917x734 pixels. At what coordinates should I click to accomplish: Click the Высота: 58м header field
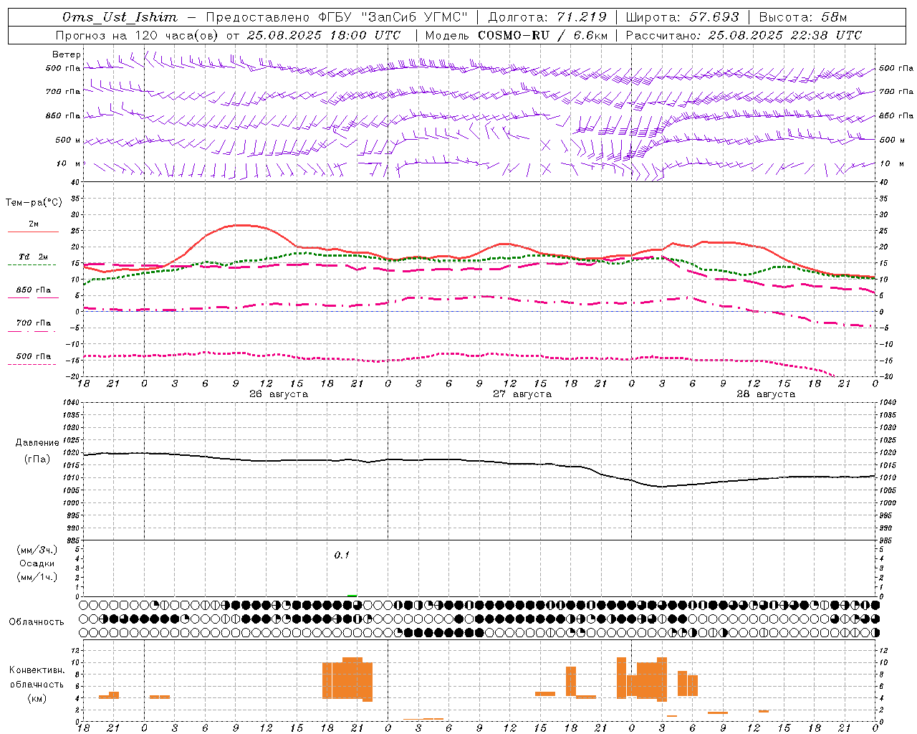tap(803, 17)
